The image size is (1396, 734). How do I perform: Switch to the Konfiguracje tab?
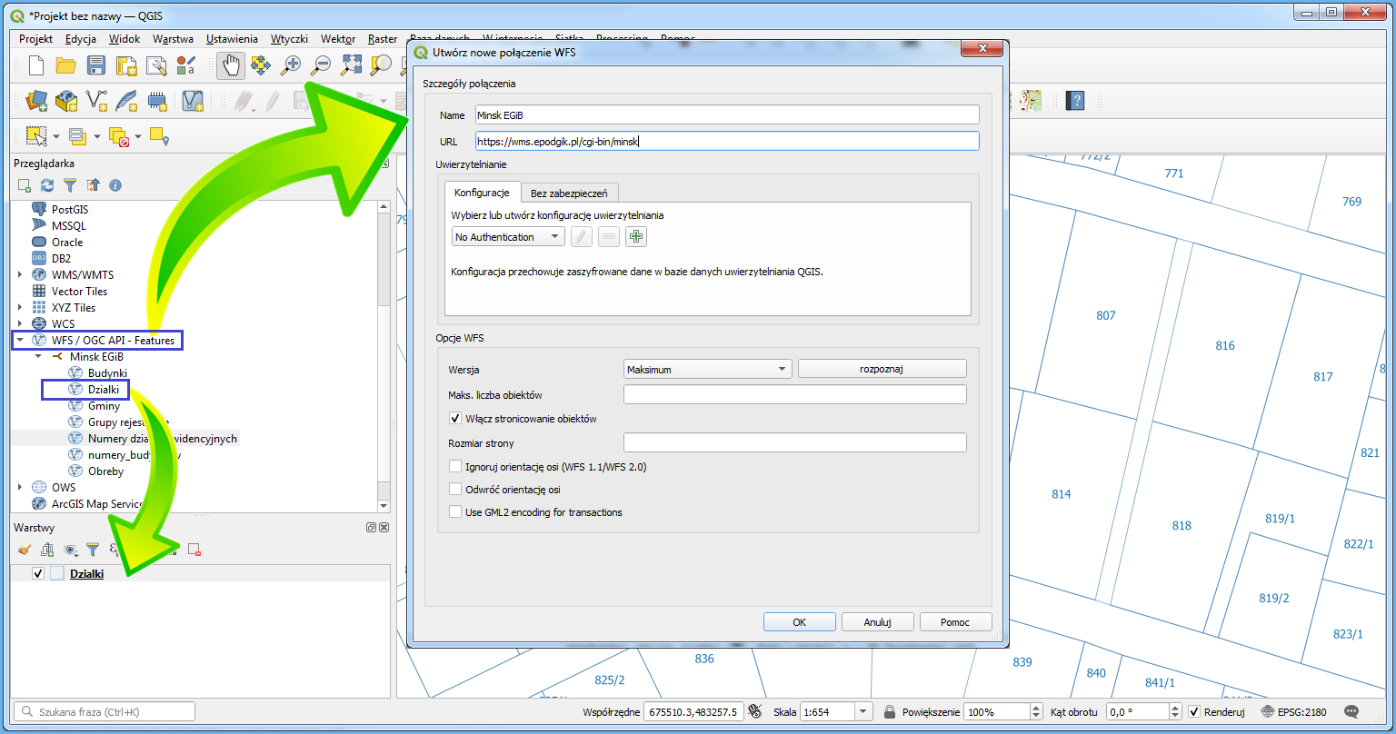(x=482, y=193)
